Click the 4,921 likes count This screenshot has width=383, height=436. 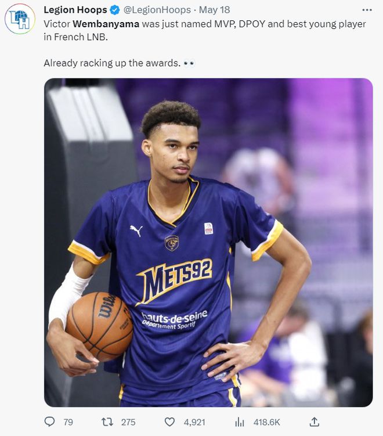(x=194, y=422)
